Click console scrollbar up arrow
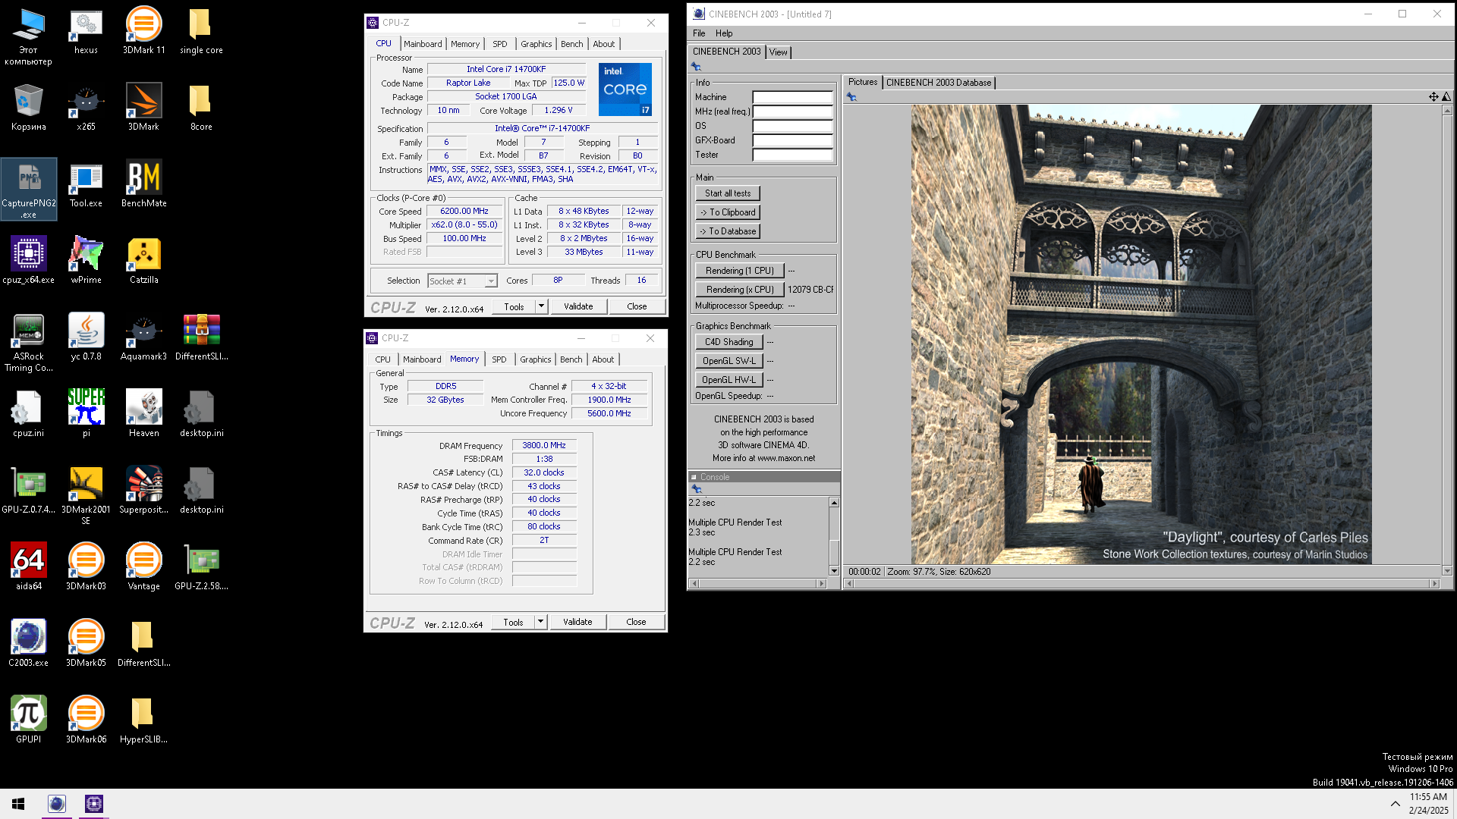 [x=834, y=503]
